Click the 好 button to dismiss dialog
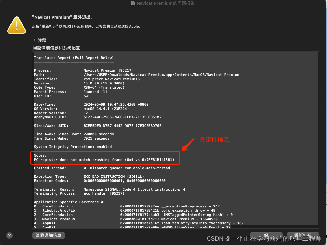Viewport: 327px width, 245px height. (x=266, y=235)
